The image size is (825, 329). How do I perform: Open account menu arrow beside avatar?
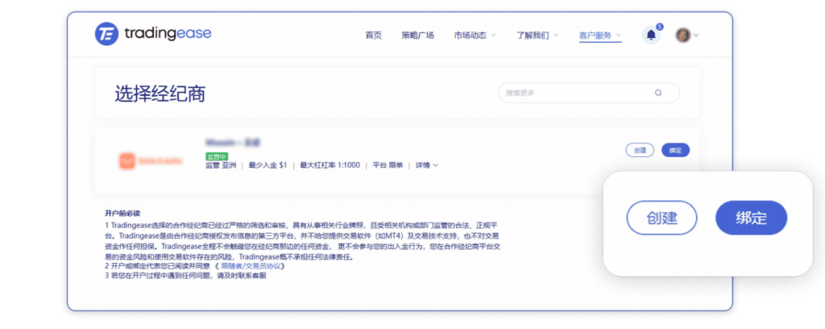click(696, 35)
